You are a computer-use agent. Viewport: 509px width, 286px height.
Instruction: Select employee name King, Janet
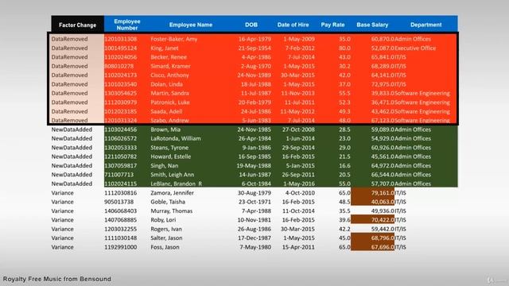pos(165,48)
